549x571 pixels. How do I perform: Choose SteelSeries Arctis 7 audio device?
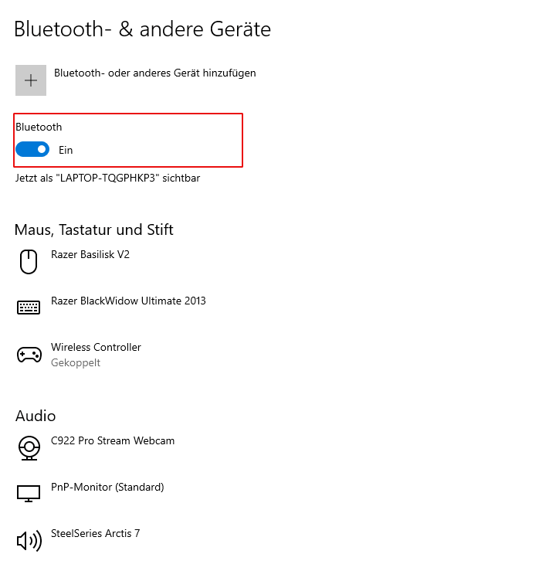[95, 533]
